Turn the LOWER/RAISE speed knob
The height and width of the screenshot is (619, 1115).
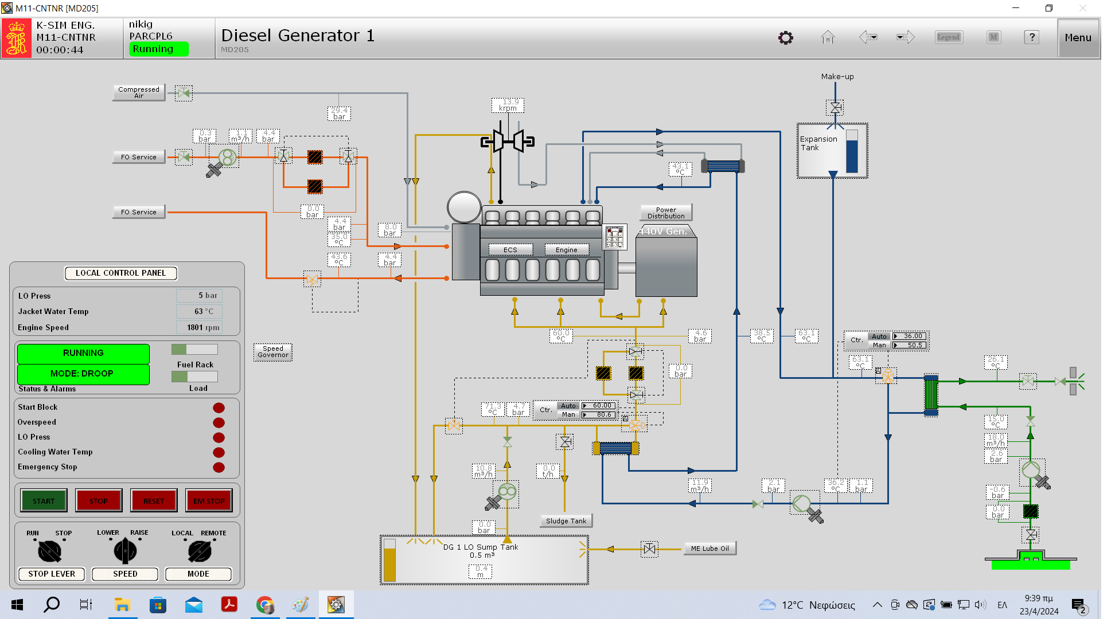[125, 551]
